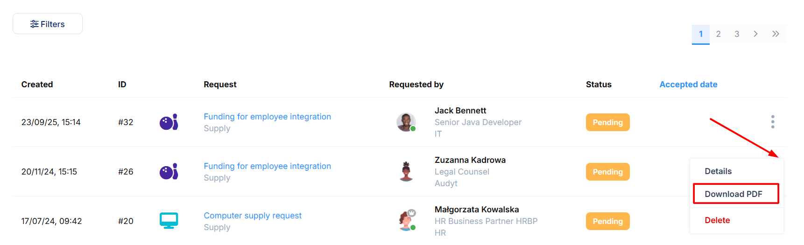Jump to last page with double chevron
The height and width of the screenshot is (245, 804).
tap(776, 34)
